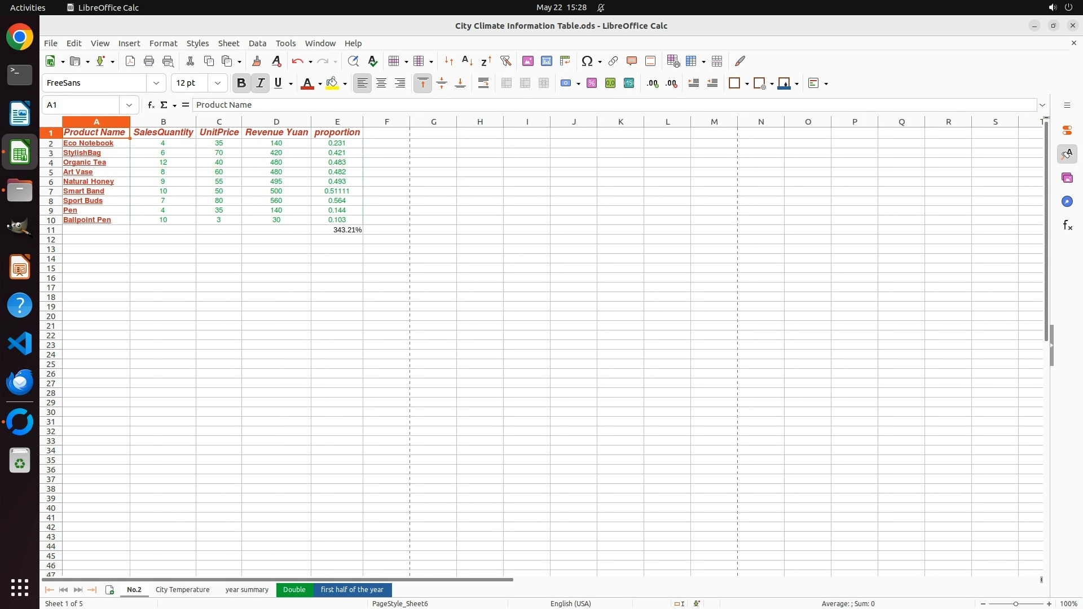Open Natural Honey hyperlink cell
This screenshot has width=1083, height=609.
coord(89,182)
